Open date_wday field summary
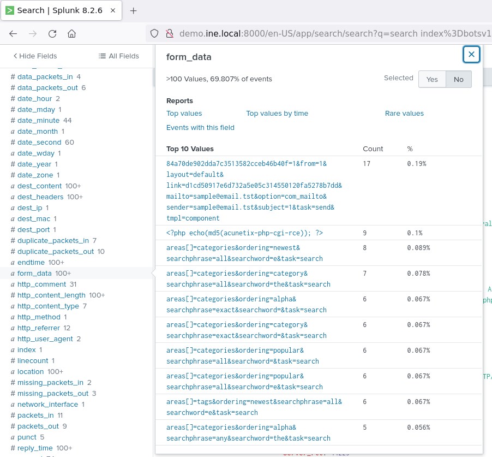This screenshot has width=492, height=457. click(x=36, y=153)
